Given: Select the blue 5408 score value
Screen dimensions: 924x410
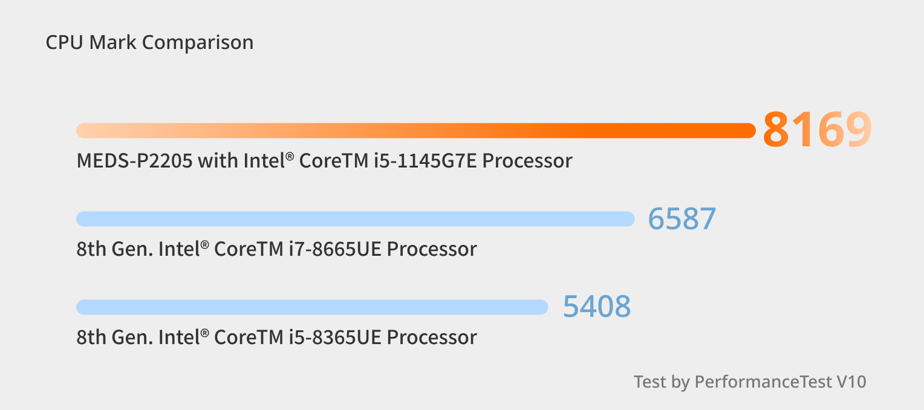Looking at the screenshot, I should tap(597, 307).
